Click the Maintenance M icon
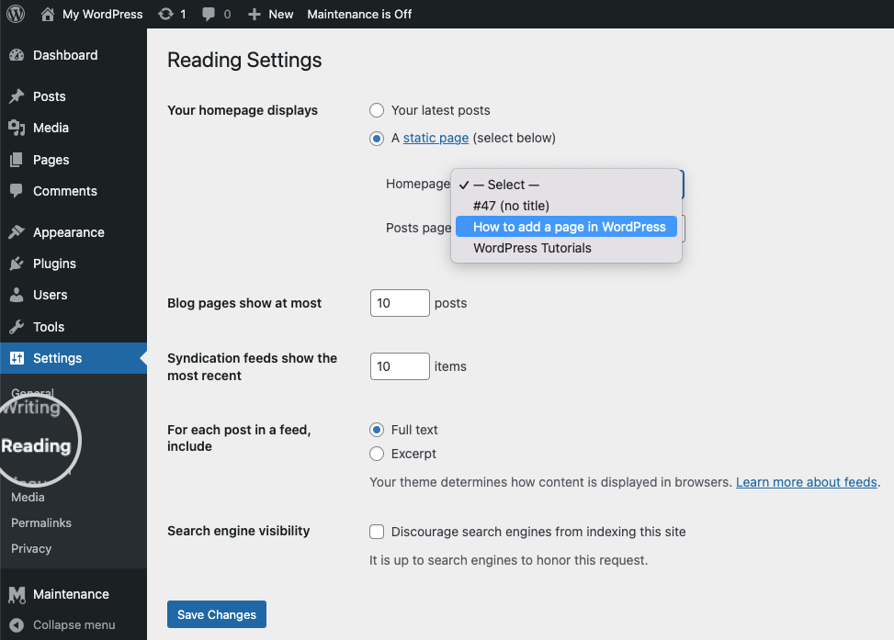Viewport: 894px width, 640px height. [17, 594]
